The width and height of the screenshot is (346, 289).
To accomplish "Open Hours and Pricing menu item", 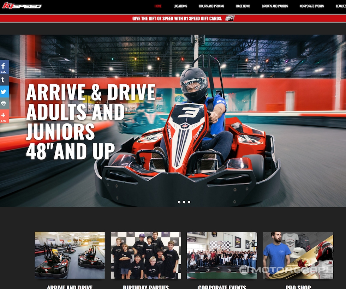I will (x=211, y=6).
